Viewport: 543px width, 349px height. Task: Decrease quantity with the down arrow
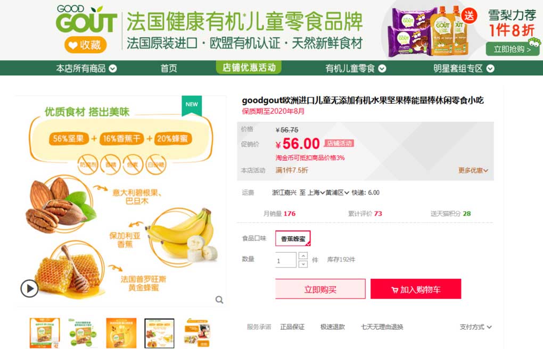coord(303,264)
